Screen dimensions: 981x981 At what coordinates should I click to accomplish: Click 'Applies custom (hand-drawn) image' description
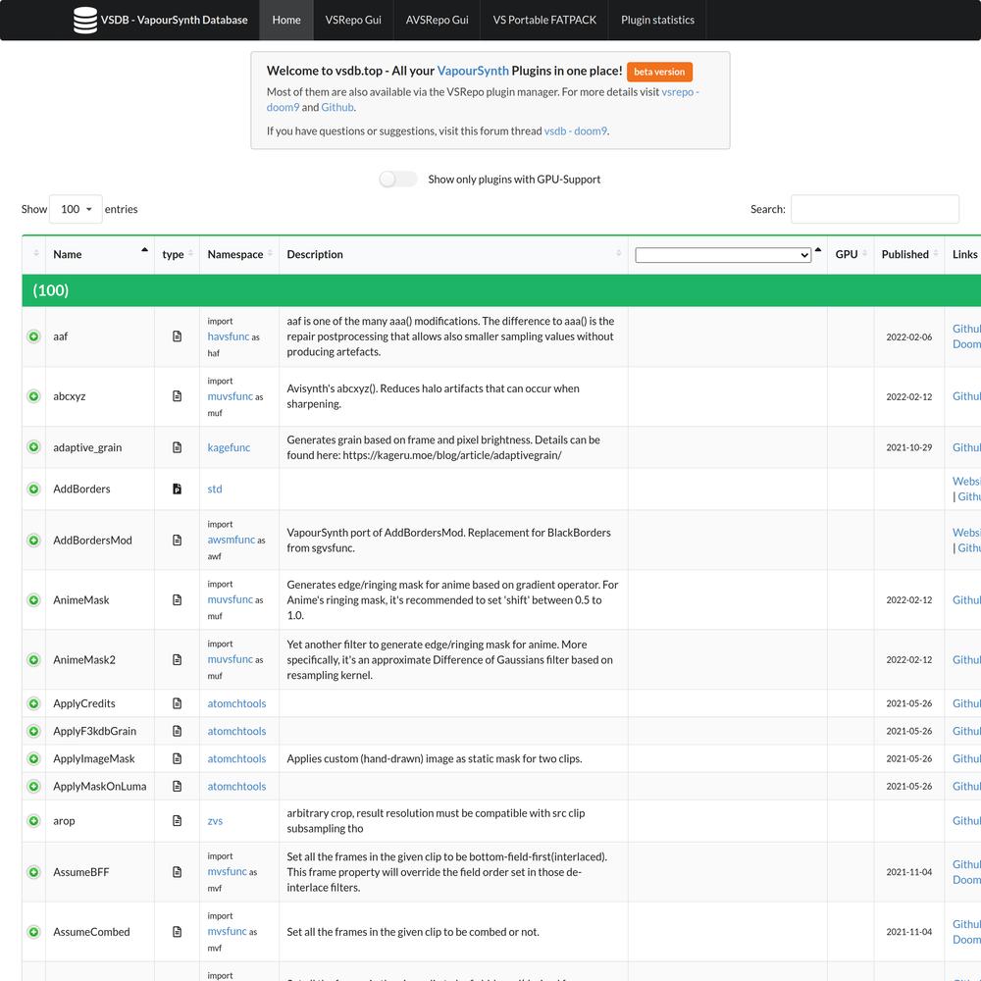point(435,759)
